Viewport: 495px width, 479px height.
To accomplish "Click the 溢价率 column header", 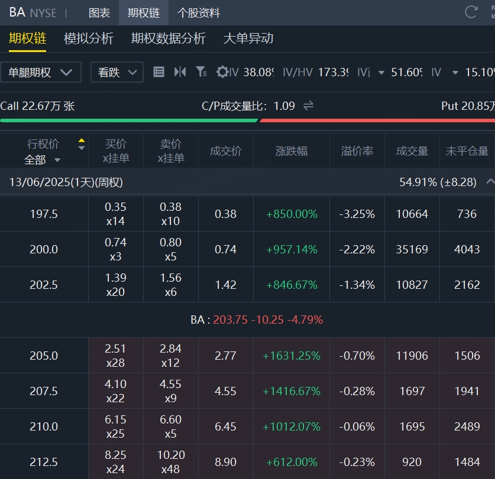I will [x=357, y=151].
